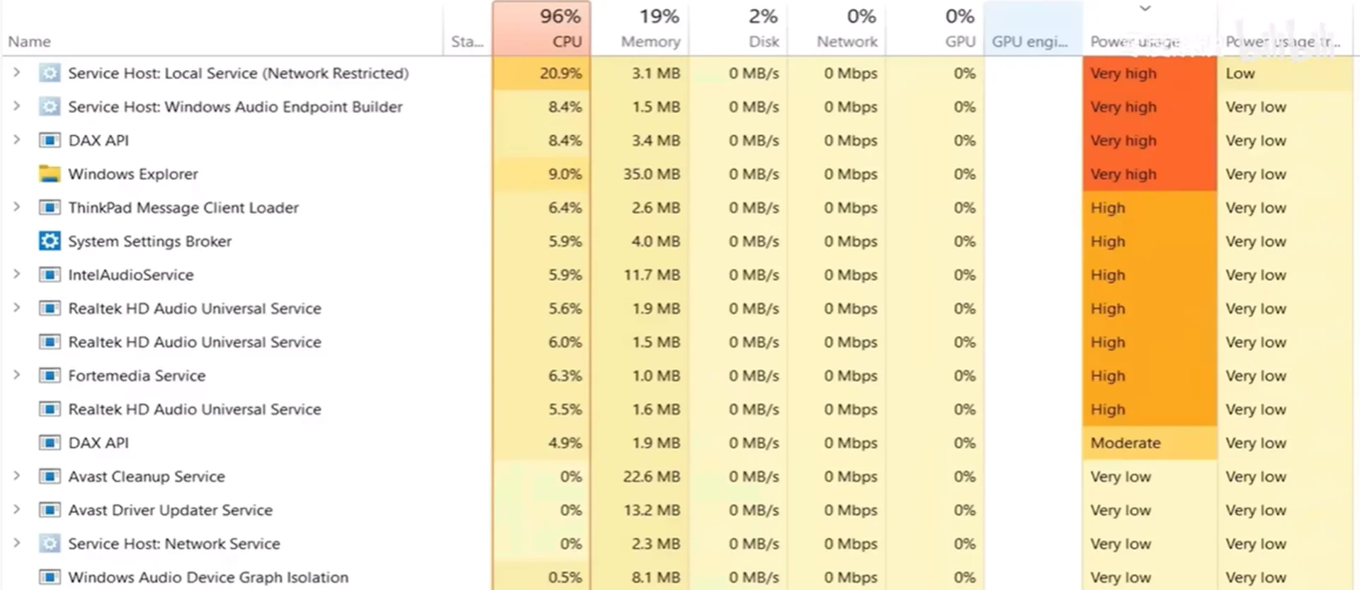Click the Avast Cleanup Service icon

tap(49, 476)
